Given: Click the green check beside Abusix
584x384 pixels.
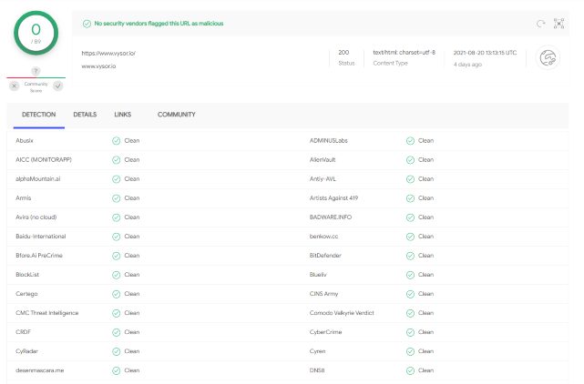Looking at the screenshot, I should [x=116, y=141].
